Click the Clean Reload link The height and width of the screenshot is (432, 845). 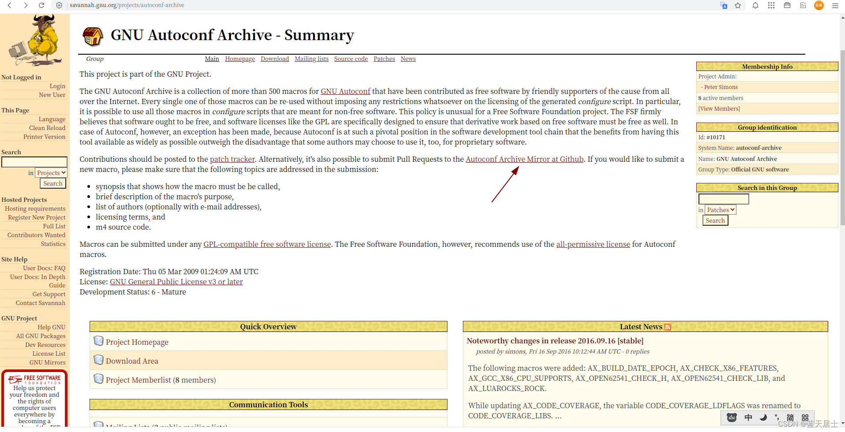[47, 128]
